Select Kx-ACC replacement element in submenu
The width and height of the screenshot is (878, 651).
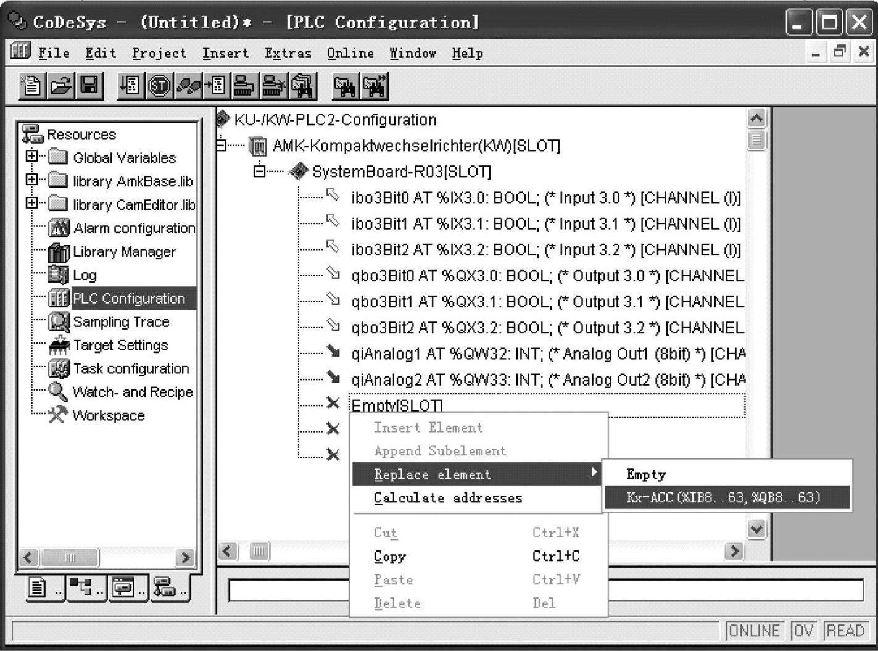(x=723, y=497)
